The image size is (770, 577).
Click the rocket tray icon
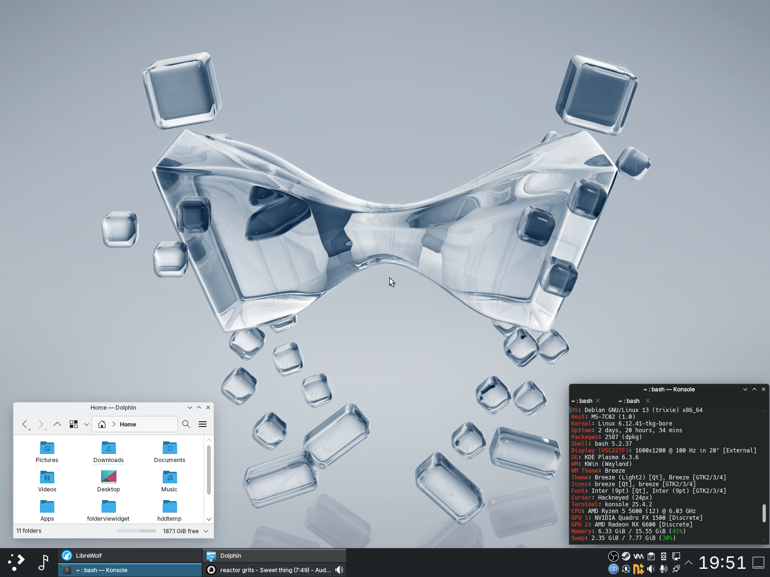[676, 569]
